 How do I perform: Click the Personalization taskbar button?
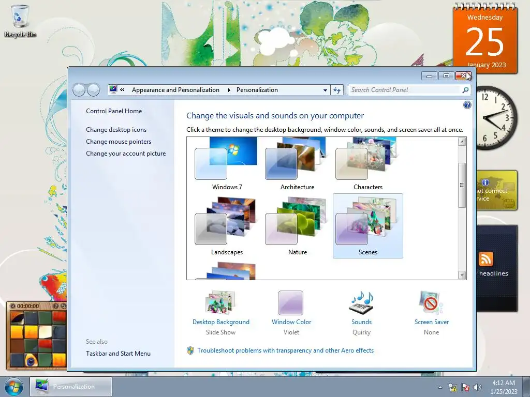[71, 387]
